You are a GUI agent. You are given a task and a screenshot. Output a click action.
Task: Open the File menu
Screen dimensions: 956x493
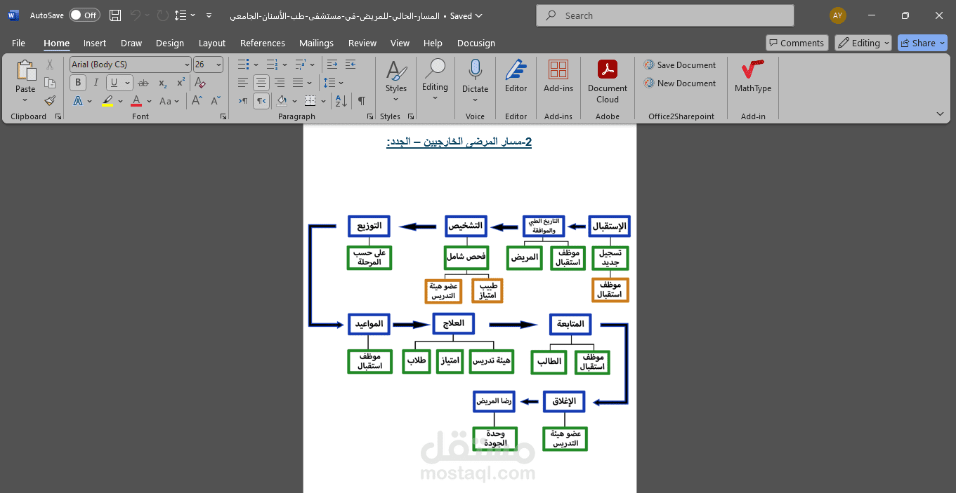pos(18,43)
